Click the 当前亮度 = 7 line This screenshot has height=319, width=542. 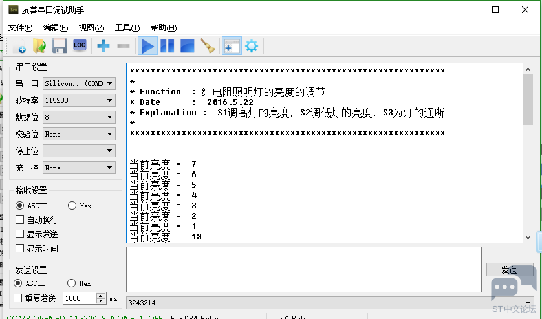[163, 164]
